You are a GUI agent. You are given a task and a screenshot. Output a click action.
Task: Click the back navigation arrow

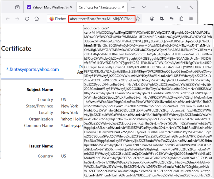tap(8, 19)
